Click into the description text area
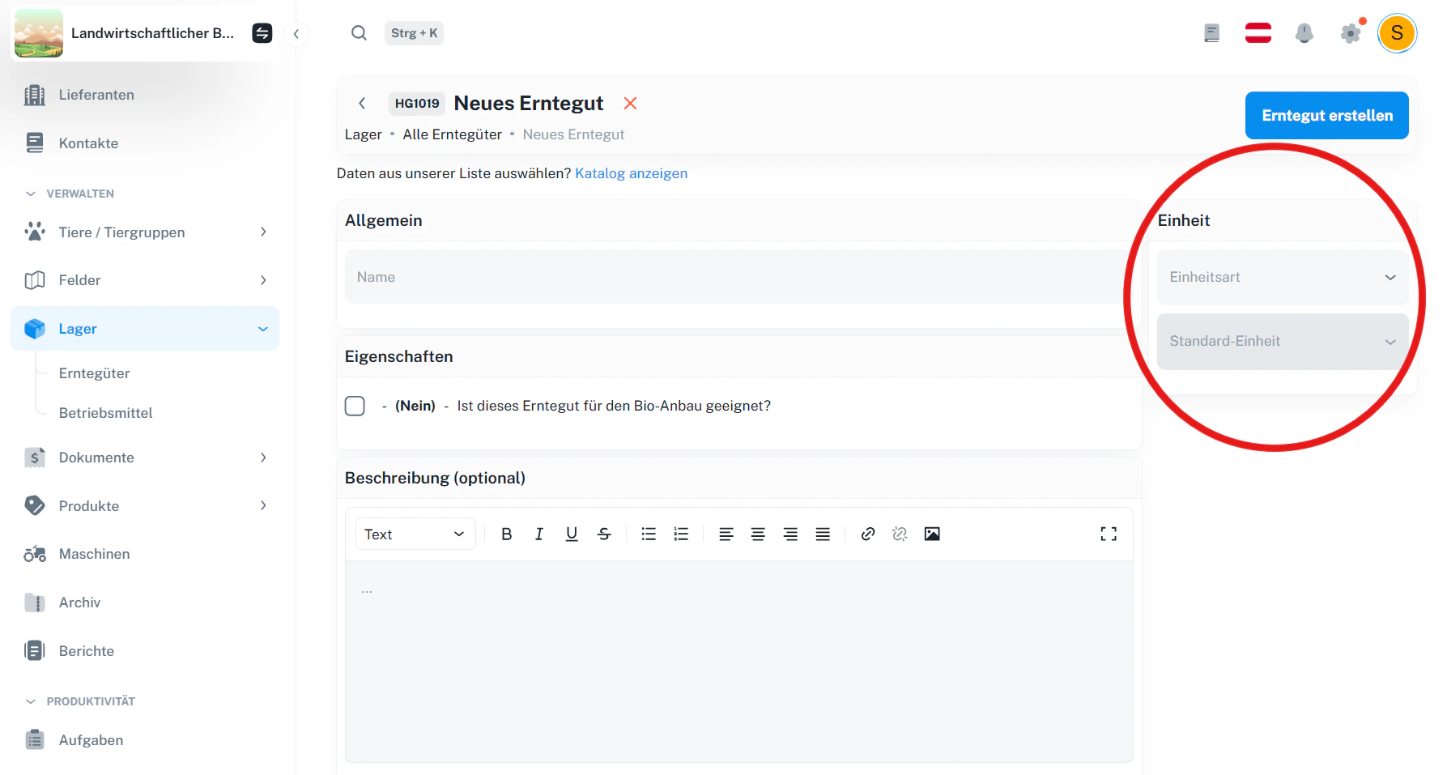This screenshot has height=775, width=1447. tap(739, 661)
